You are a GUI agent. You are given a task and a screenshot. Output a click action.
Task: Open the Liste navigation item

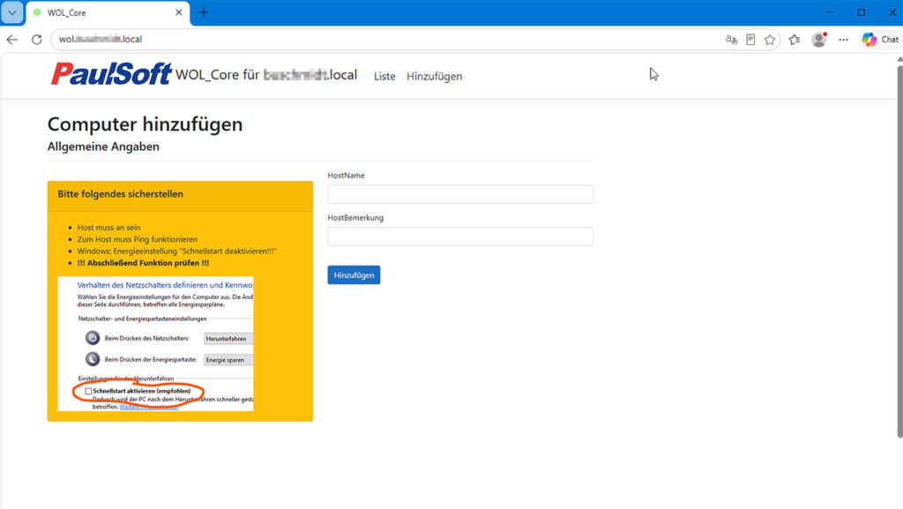[x=384, y=76]
